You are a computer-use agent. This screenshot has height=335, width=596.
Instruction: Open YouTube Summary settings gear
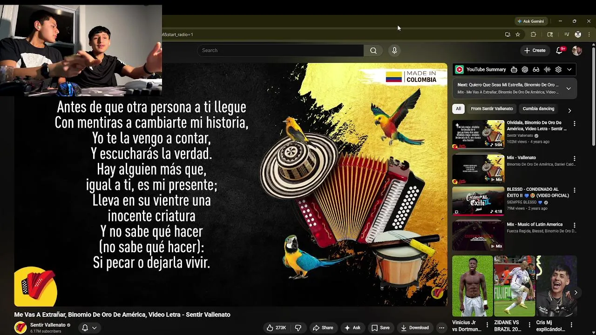[x=558, y=69]
